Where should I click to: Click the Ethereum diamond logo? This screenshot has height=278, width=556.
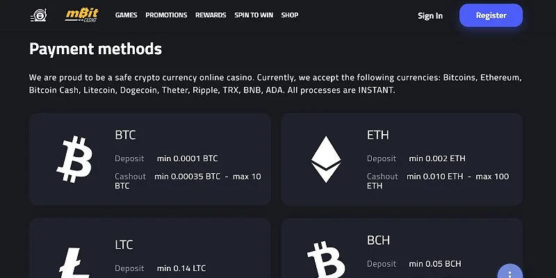[x=326, y=159]
